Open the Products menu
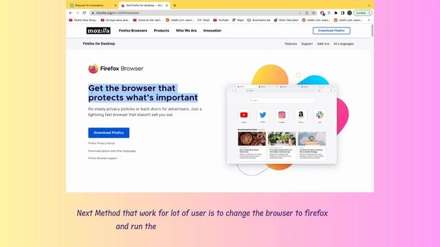Viewport: 440px width, 247px height. pos(162,30)
